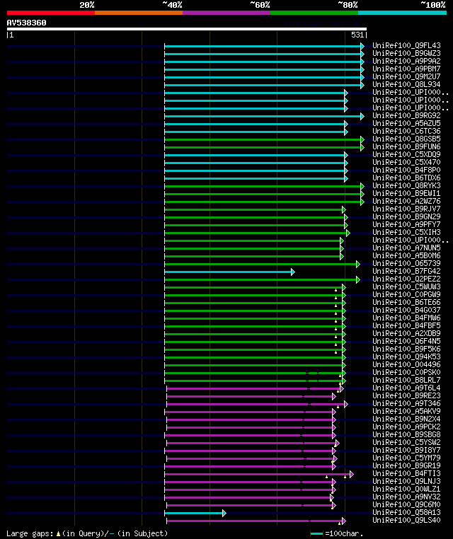The width and height of the screenshot is (453, 539).
Task: Open hit UniRef100_Q9M2U7
Action: [x=406, y=76]
